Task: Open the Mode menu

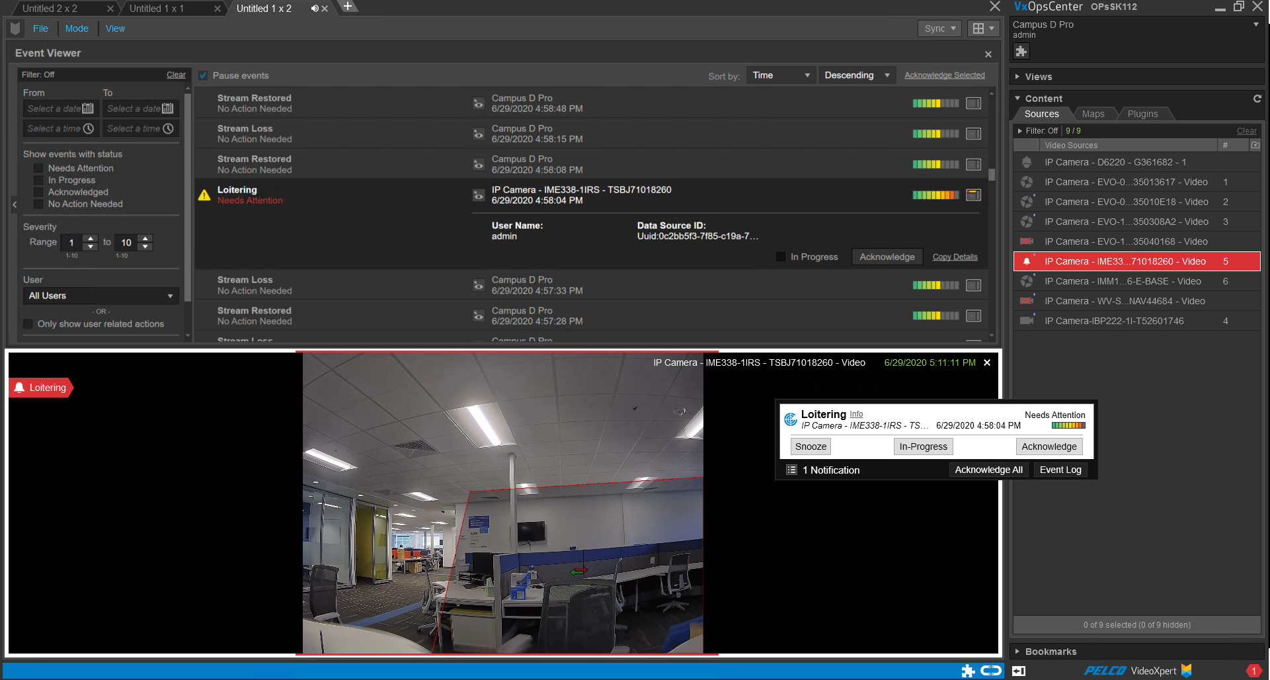Action: point(77,28)
